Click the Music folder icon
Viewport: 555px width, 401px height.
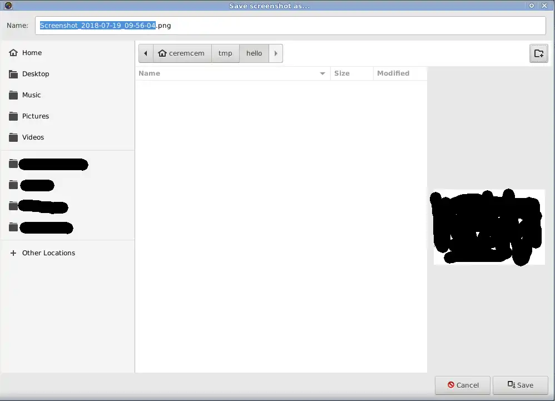click(x=13, y=95)
